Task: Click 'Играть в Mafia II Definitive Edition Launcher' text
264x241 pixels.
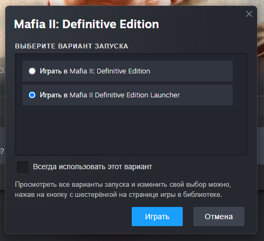Action: tap(110, 95)
